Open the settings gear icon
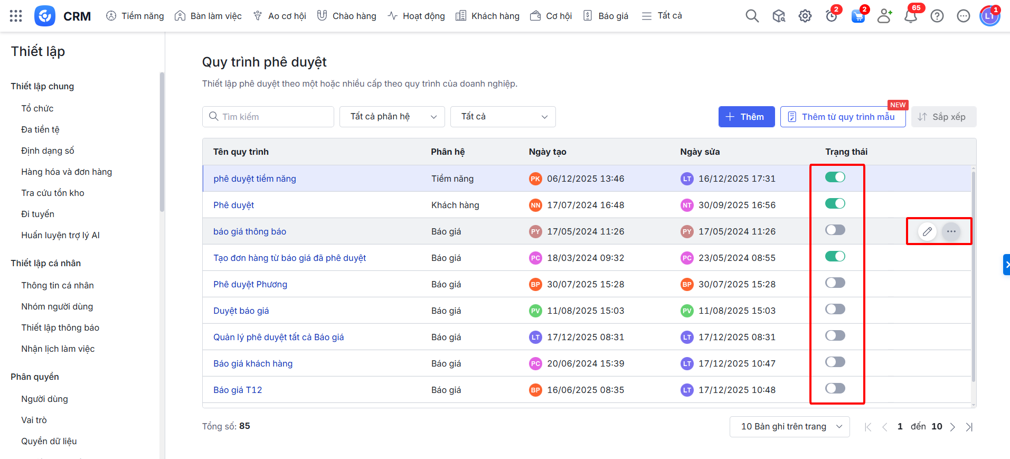1010x459 pixels. [805, 16]
